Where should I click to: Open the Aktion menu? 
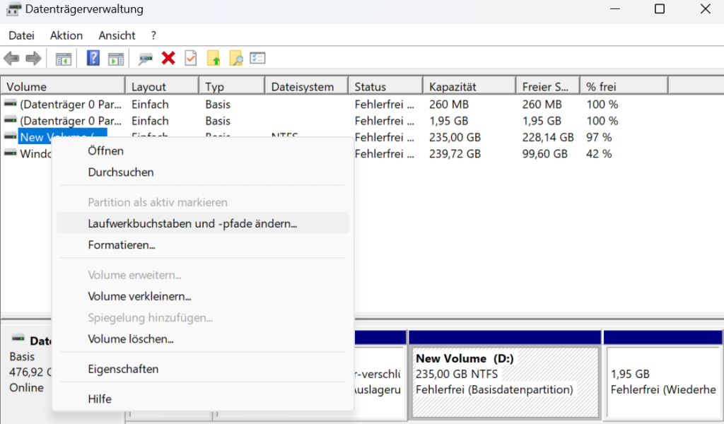(66, 35)
